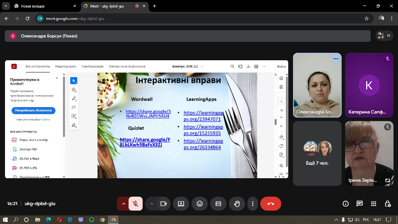This screenshot has height=224, width=398.
Task: Click the Войти sign-in button
Action: click(281, 67)
